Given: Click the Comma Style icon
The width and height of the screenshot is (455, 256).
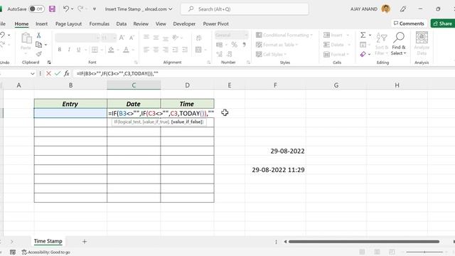Looking at the screenshot, I should 244,45.
